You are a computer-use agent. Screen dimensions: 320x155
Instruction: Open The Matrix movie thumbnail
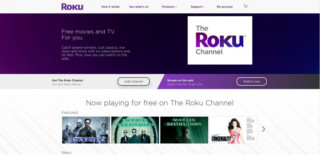pos(86,130)
